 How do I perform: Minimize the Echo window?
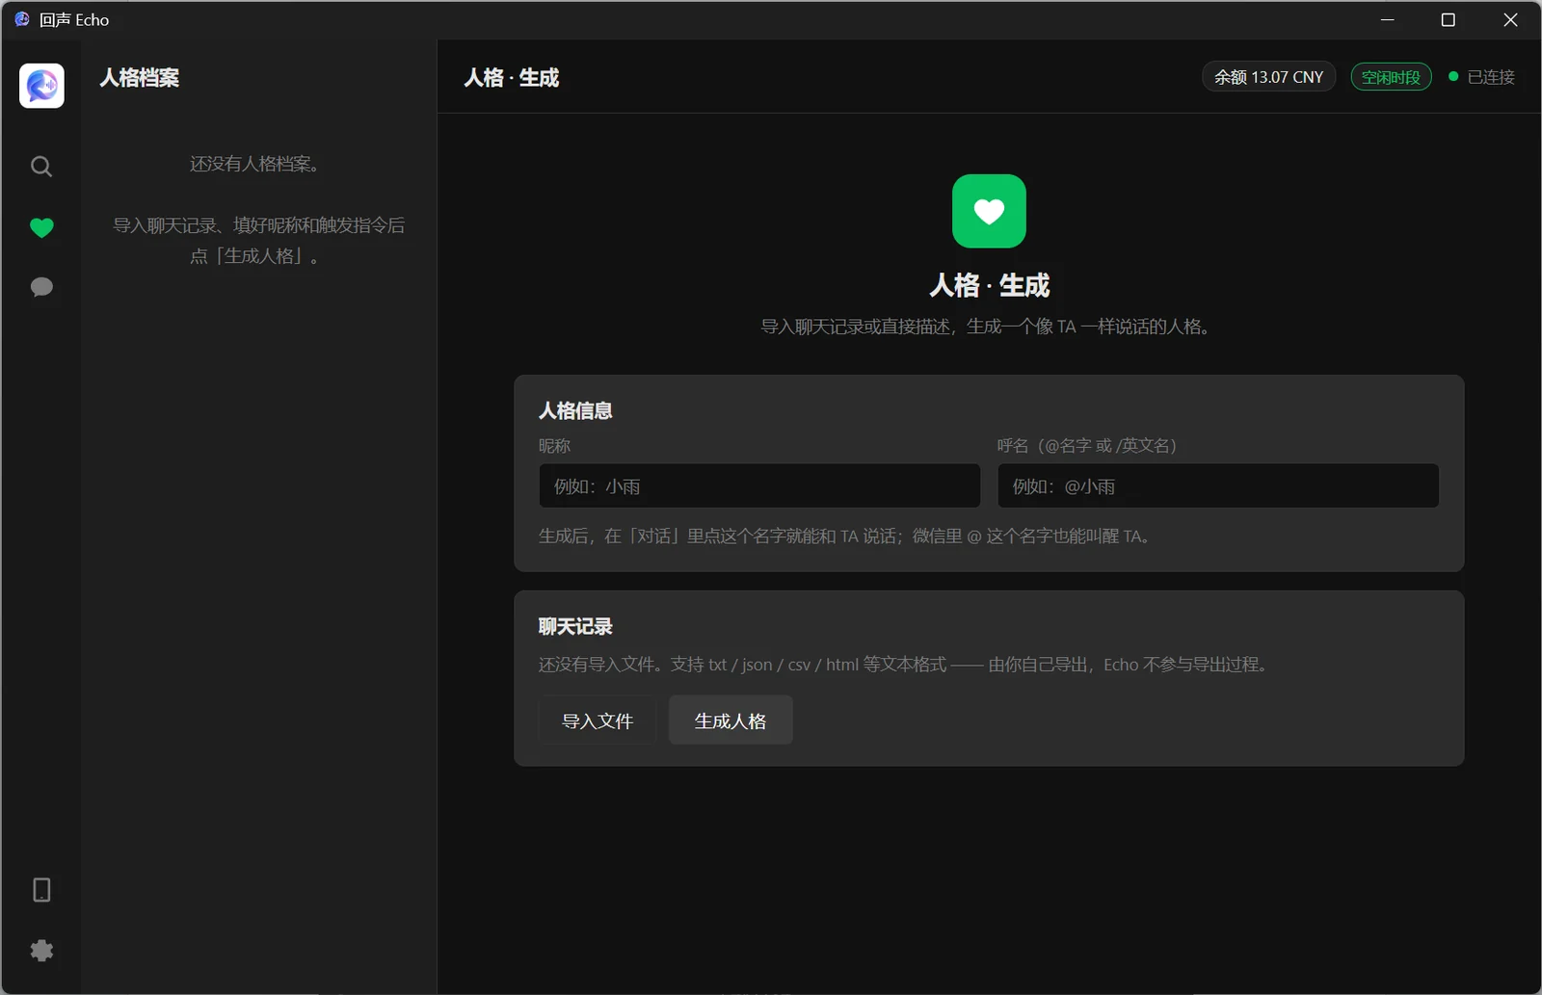click(1388, 19)
